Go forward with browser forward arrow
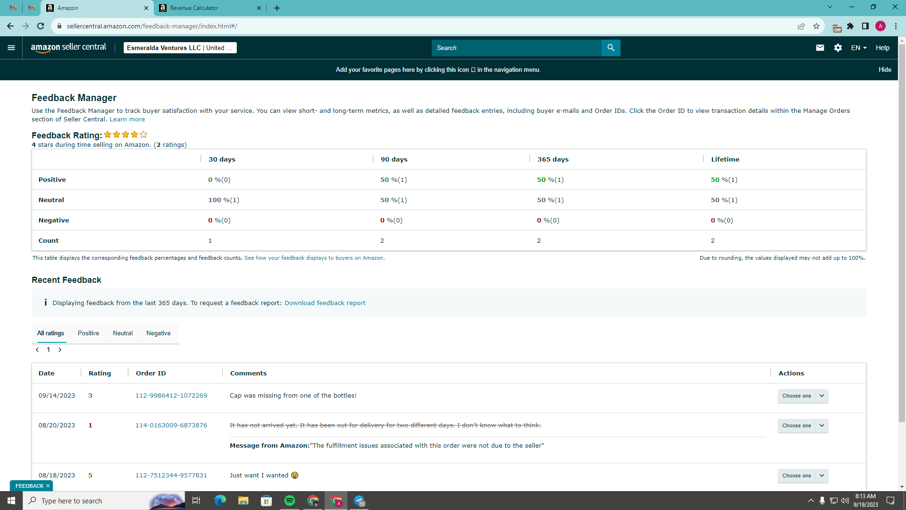The height and width of the screenshot is (510, 906). point(25,26)
